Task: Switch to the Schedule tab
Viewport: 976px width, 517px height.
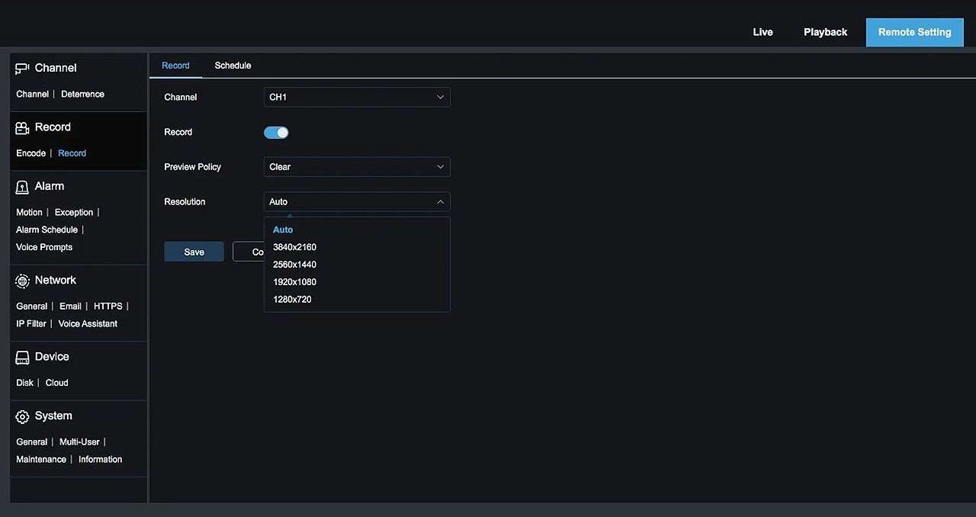Action: point(233,66)
